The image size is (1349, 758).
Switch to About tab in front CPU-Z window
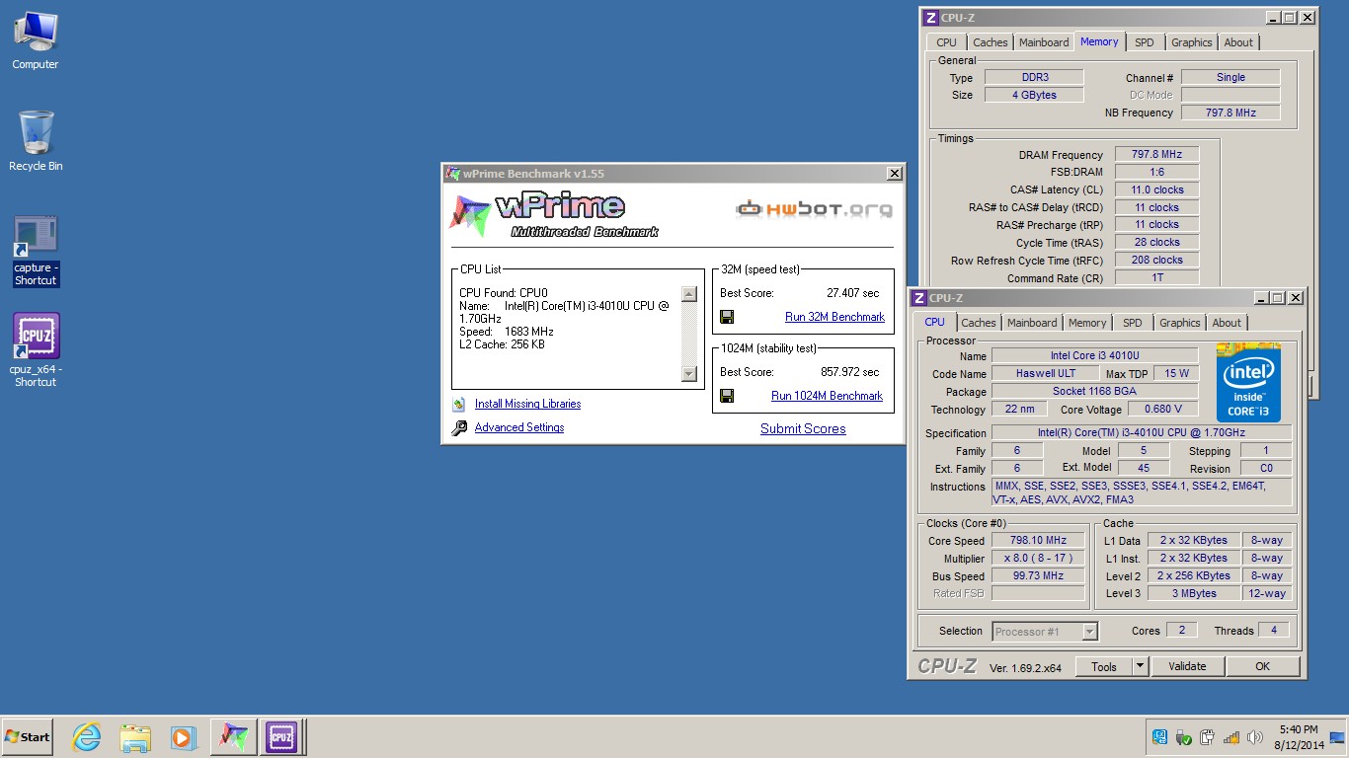point(1227,323)
